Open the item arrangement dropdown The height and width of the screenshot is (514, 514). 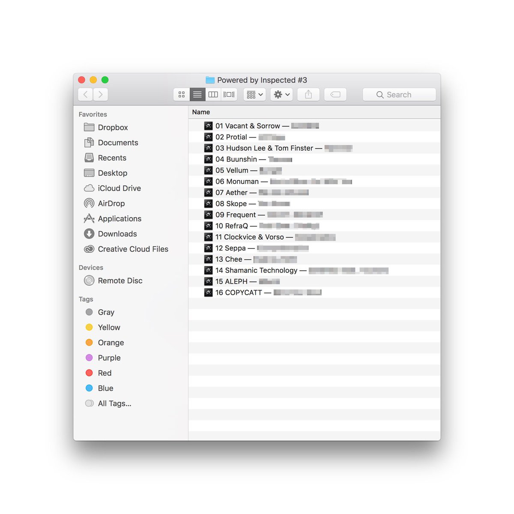tap(254, 94)
